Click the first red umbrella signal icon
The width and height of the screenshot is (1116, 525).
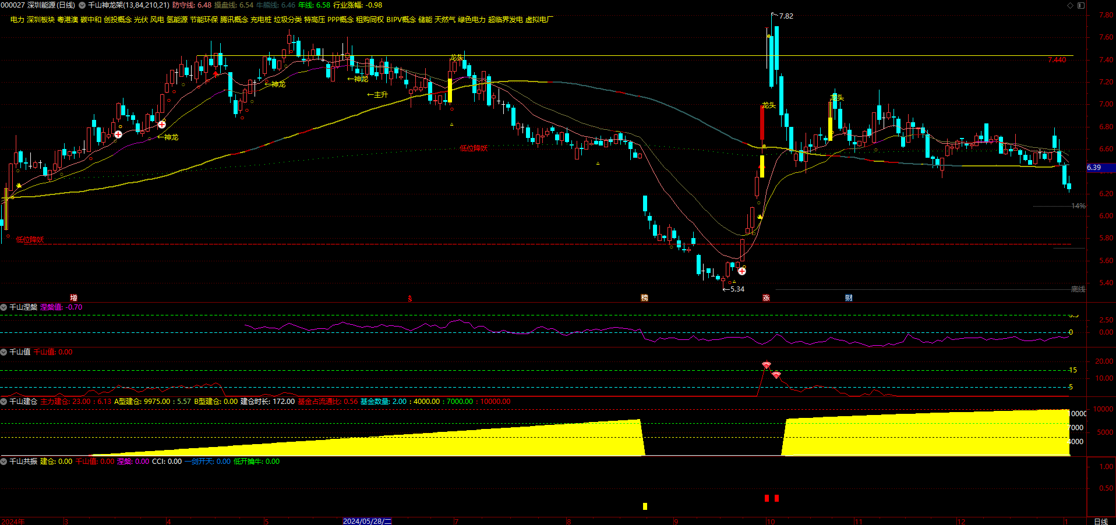tap(767, 366)
